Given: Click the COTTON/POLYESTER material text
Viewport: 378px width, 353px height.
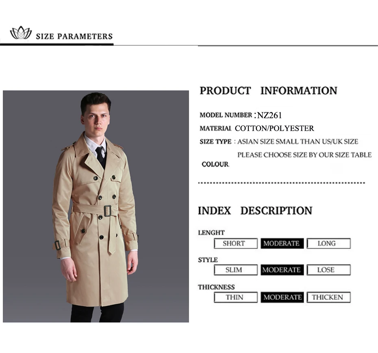Looking at the screenshot, I should 274,128.
